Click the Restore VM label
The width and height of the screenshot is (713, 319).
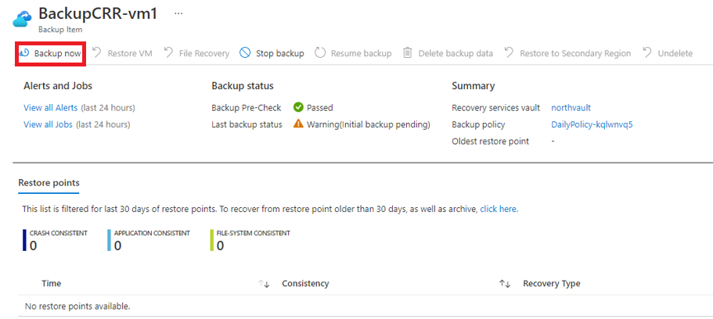coord(130,53)
